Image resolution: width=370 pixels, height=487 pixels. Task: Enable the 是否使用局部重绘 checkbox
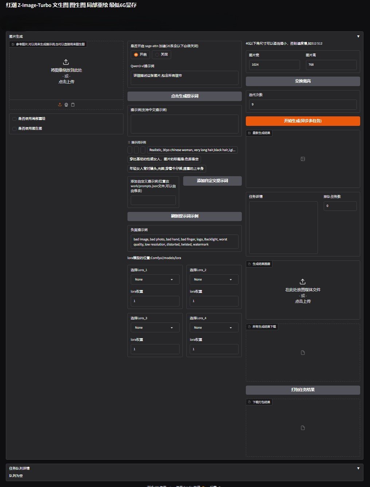(15, 119)
